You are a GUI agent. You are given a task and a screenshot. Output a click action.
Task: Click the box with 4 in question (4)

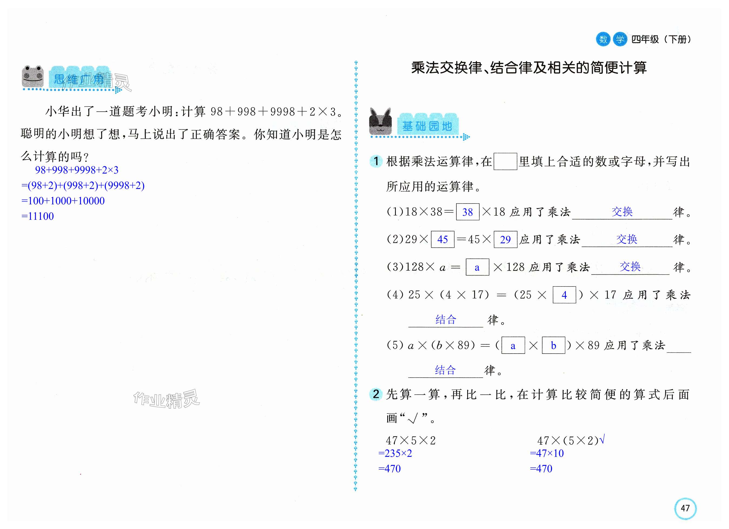564,295
